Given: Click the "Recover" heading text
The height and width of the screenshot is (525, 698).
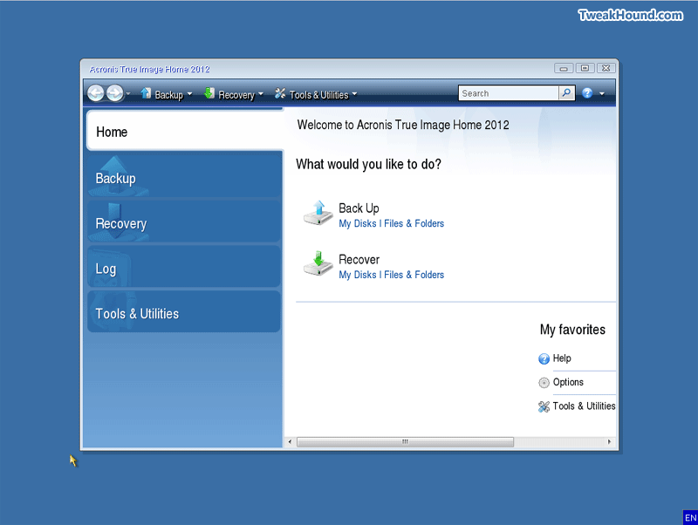Looking at the screenshot, I should point(359,259).
